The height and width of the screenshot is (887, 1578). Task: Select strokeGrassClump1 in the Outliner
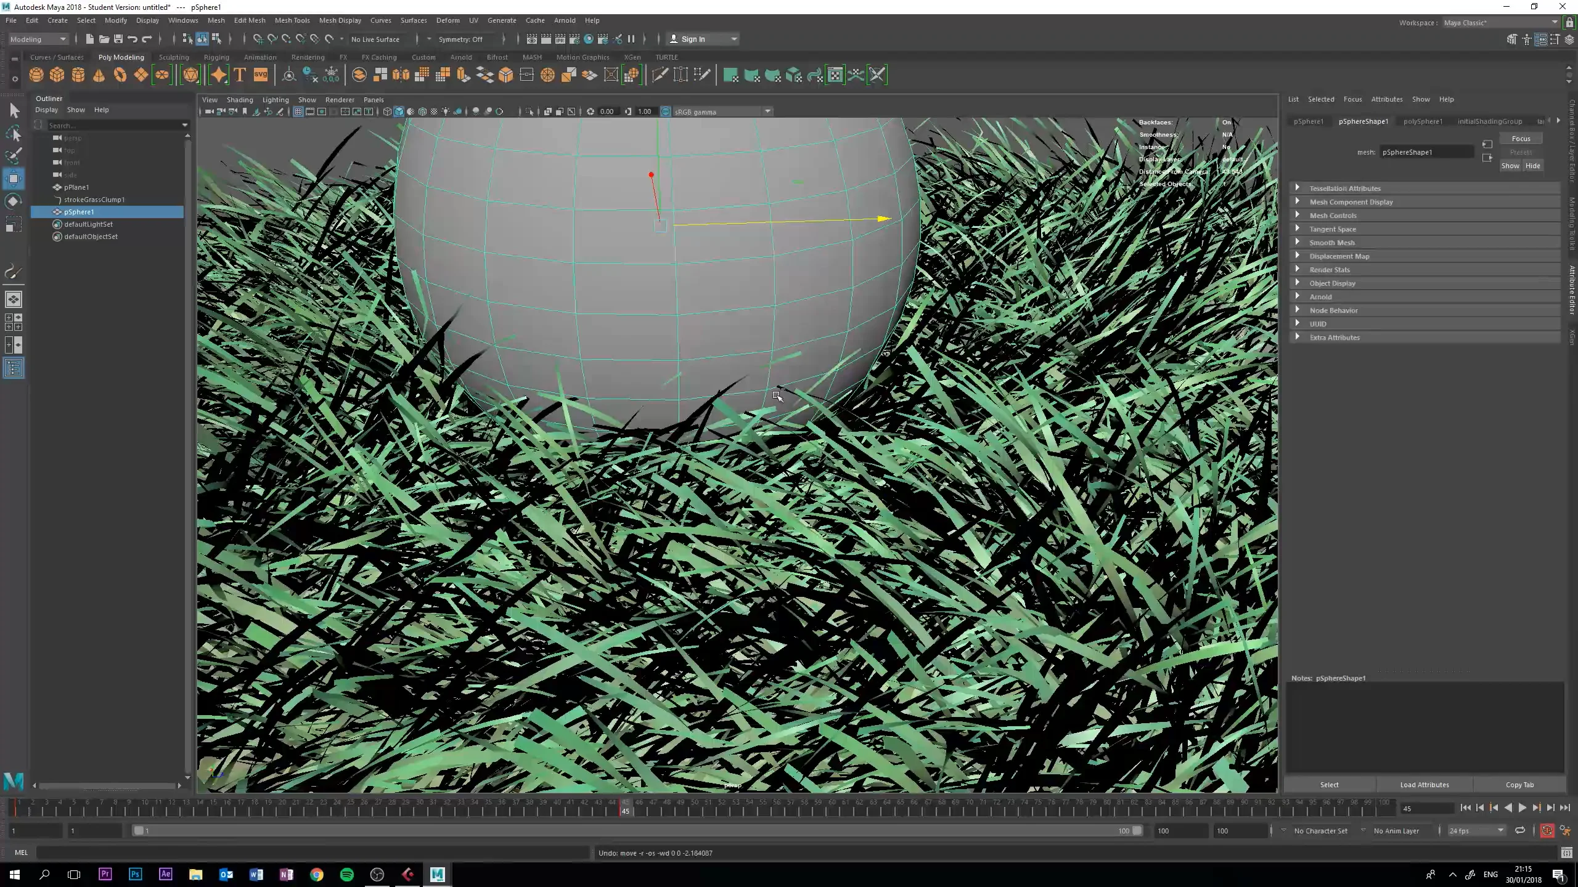click(94, 200)
